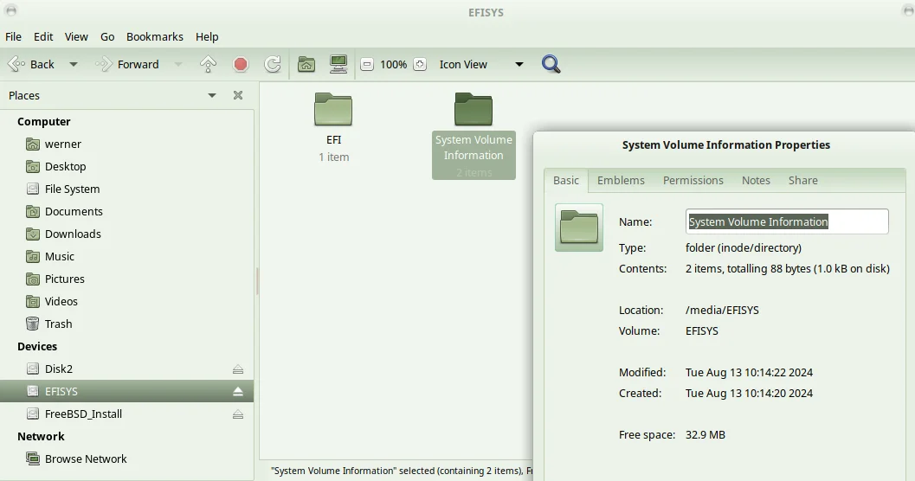Open the Icon View mode dropdown
The width and height of the screenshot is (915, 481).
[480, 64]
